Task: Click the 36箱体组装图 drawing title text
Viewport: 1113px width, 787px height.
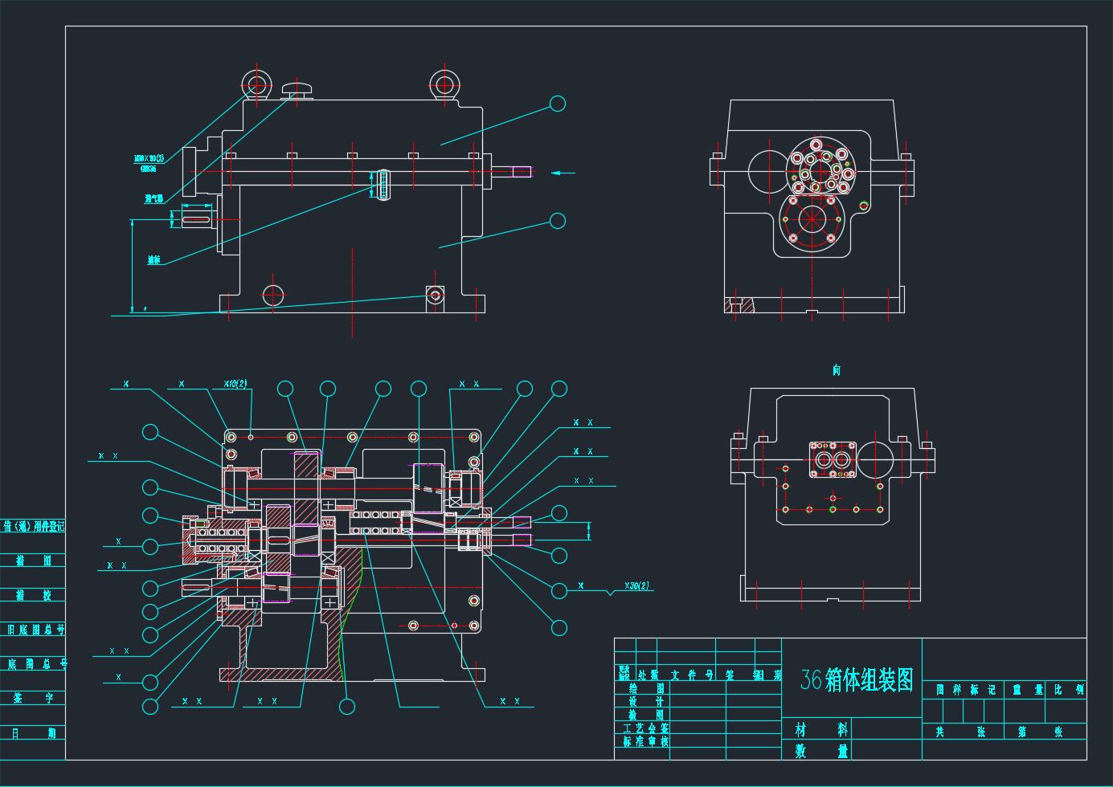Action: pyautogui.click(x=857, y=680)
